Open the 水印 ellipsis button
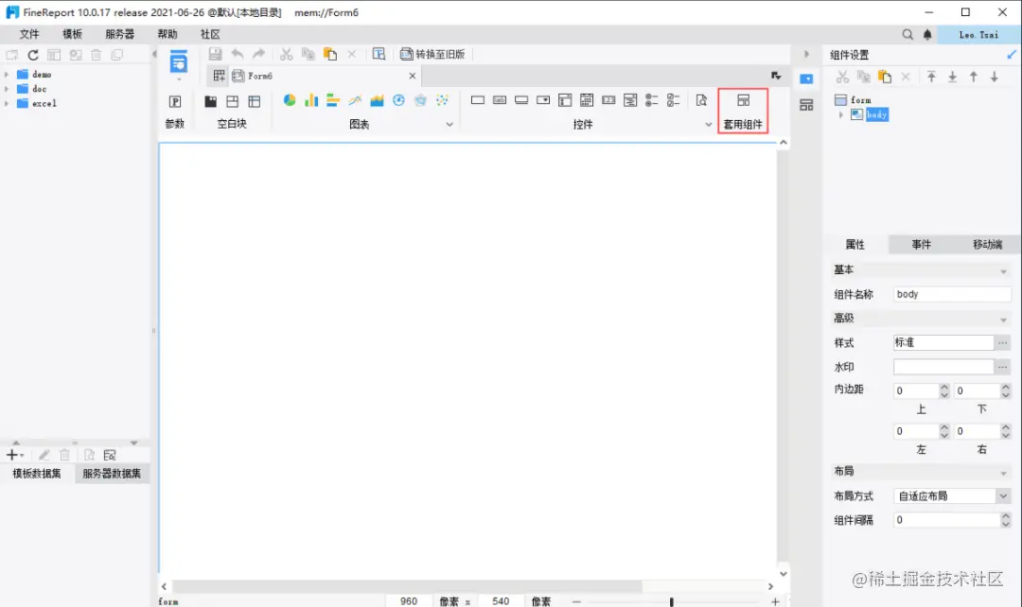The image size is (1022, 607). point(1002,367)
